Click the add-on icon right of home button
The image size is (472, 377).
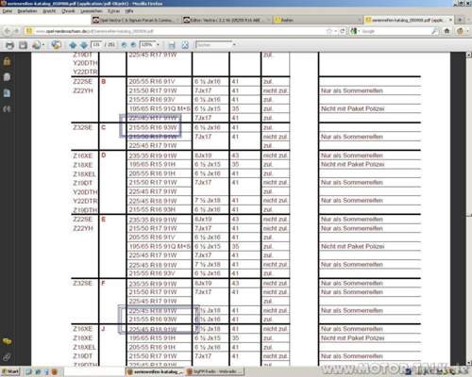click(461, 31)
